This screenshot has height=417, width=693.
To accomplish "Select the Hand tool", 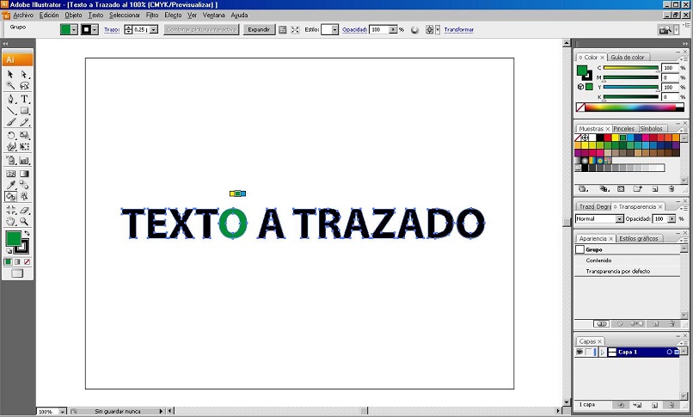I will click(10, 221).
